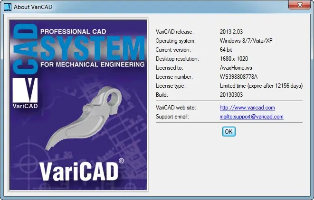The image size is (314, 200).
Task: Click the About VariCAD window title
Action: coord(33,7)
